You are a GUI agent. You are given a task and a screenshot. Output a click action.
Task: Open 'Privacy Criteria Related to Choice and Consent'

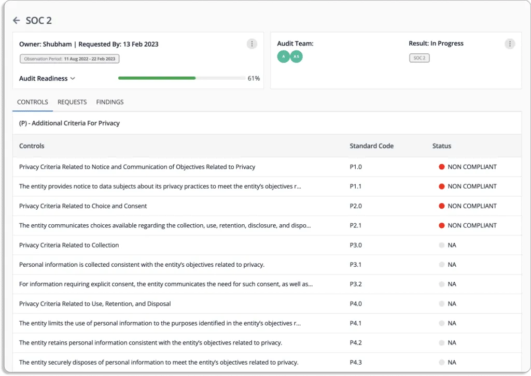(83, 206)
